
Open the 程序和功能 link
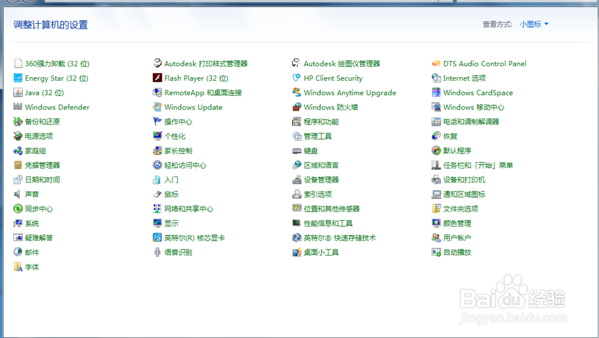point(321,121)
